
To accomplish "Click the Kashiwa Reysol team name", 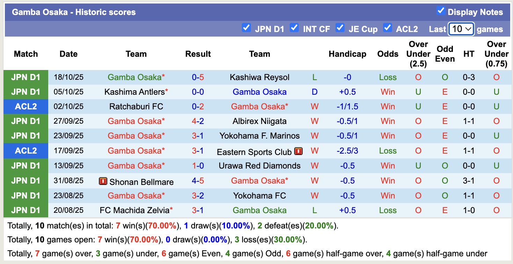I will click(259, 77).
